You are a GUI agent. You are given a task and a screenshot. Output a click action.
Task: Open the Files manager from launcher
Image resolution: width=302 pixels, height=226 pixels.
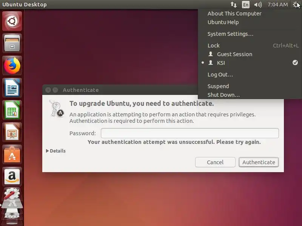[12, 43]
